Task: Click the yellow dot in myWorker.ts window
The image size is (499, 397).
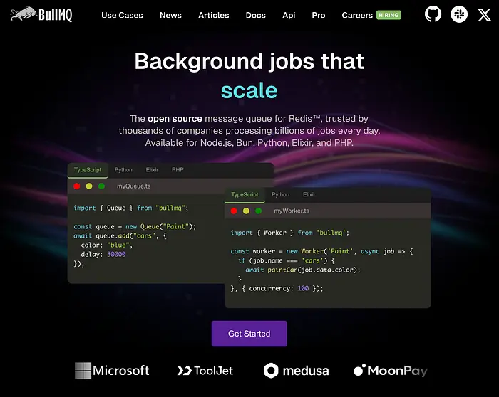Action: 246,211
